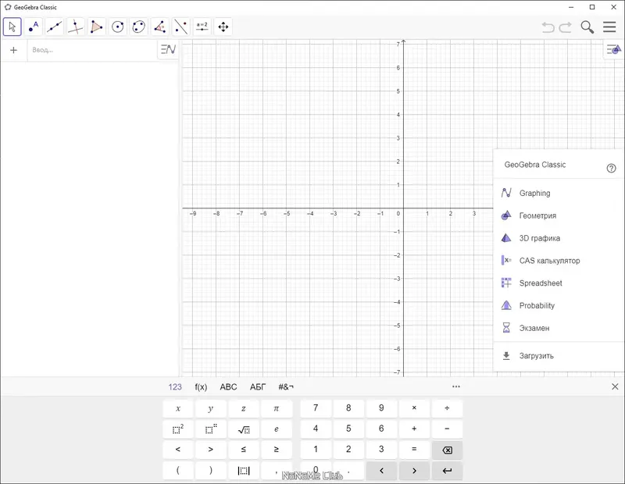Add new algebra item with plus
The width and height of the screenshot is (625, 484).
coord(13,50)
